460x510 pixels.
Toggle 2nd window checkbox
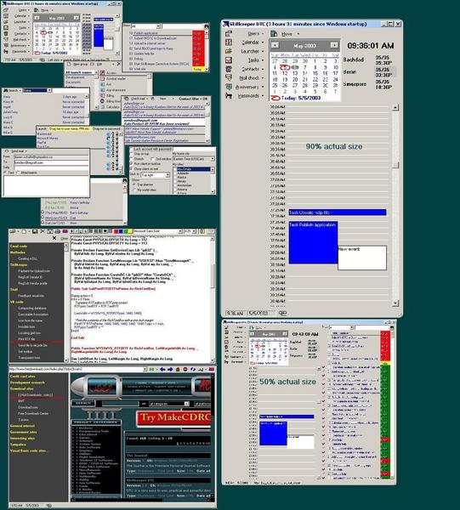[x=152, y=159]
